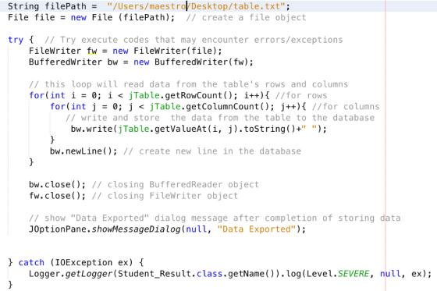Click the "//for rows" comment

point(301,95)
